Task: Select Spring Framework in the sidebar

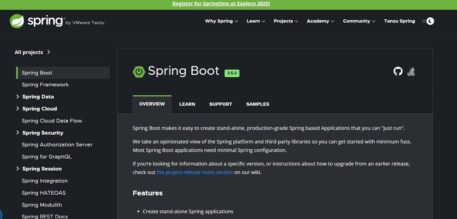Action: point(45,85)
